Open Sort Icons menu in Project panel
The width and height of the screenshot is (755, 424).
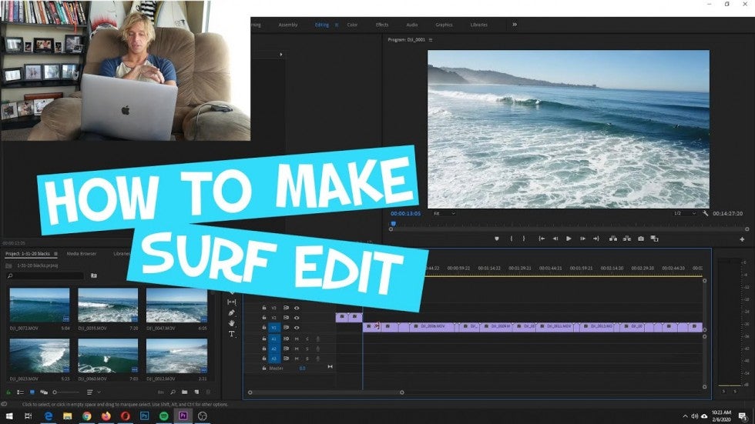pyautogui.click(x=92, y=392)
